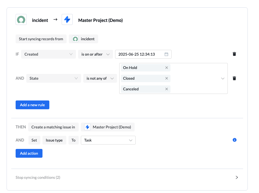Expand Stop syncing conditions
This screenshot has height=193, width=259.
[x=237, y=177]
